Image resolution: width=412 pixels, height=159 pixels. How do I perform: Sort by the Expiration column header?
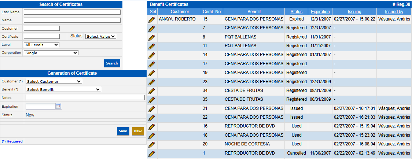(320, 12)
